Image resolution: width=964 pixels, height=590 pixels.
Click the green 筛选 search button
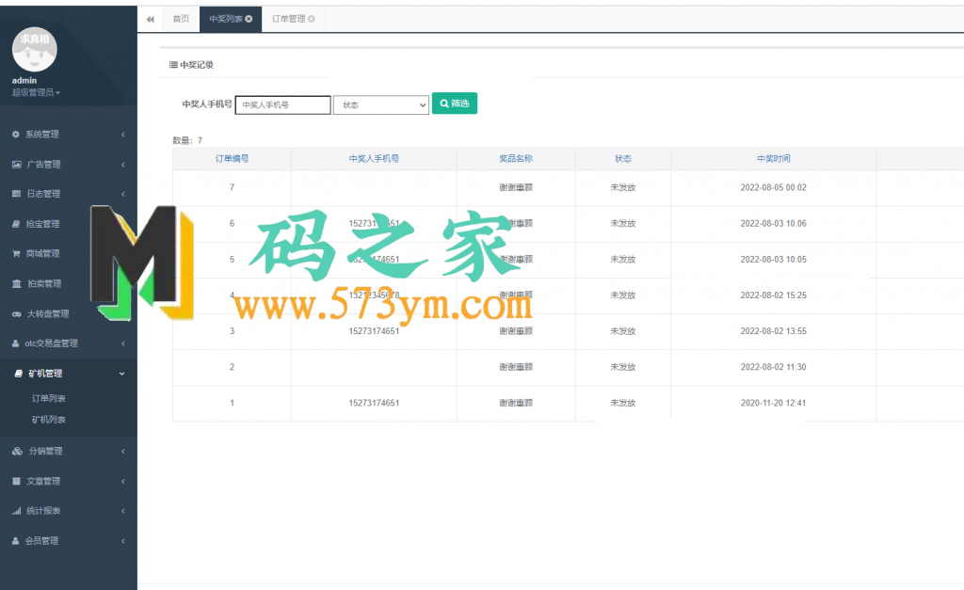tap(454, 104)
